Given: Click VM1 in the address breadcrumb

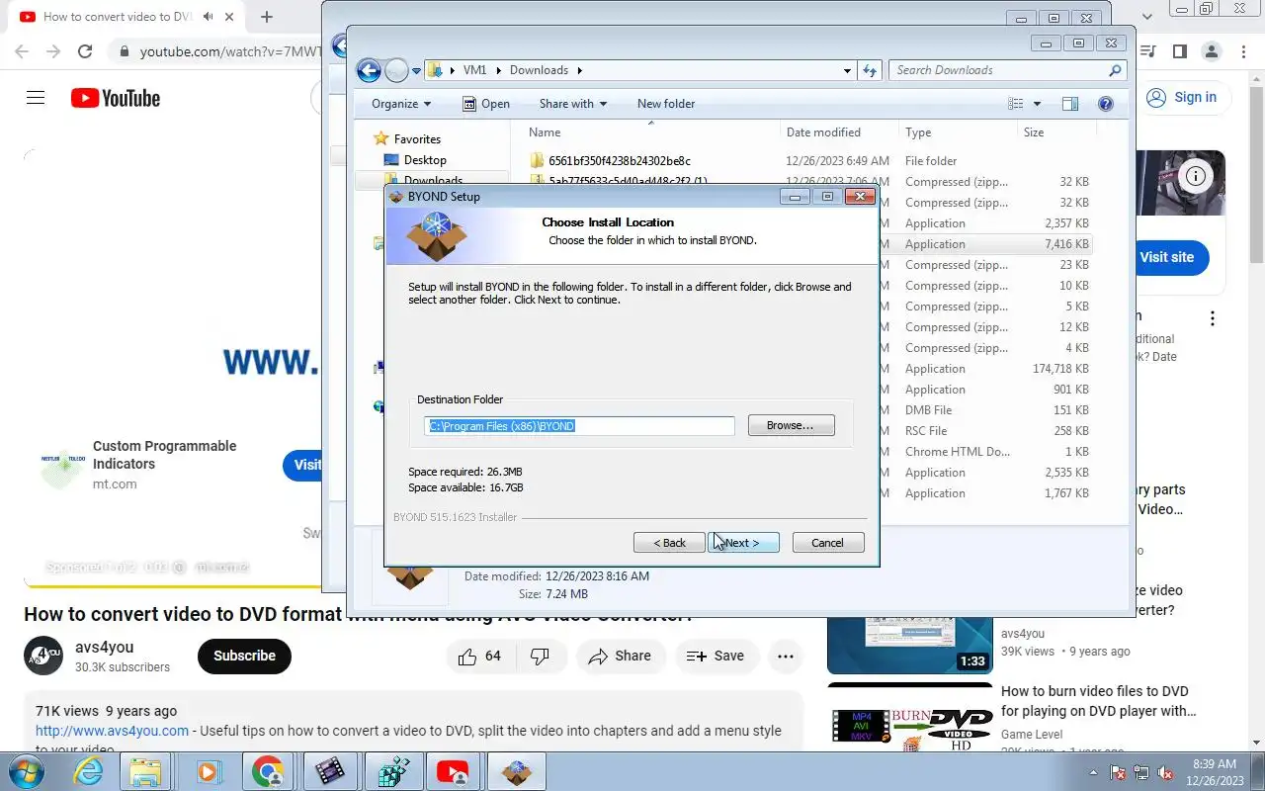Looking at the screenshot, I should tap(474, 70).
